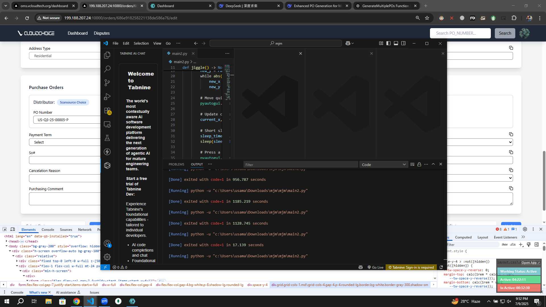Bookmark this page with the star icon

(x=427, y=18)
